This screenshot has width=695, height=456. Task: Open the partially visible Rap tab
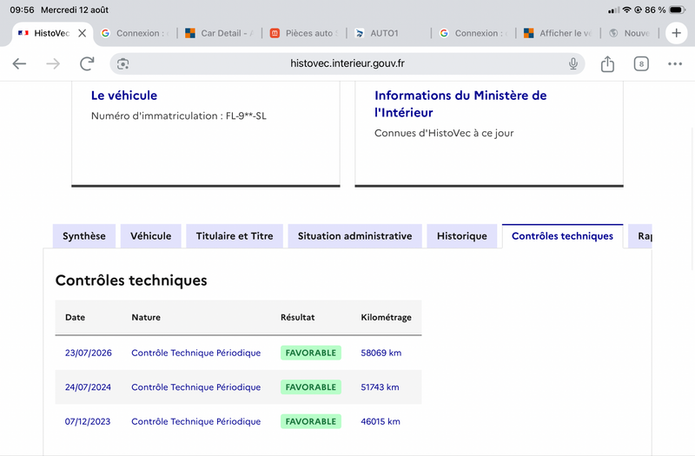641,236
